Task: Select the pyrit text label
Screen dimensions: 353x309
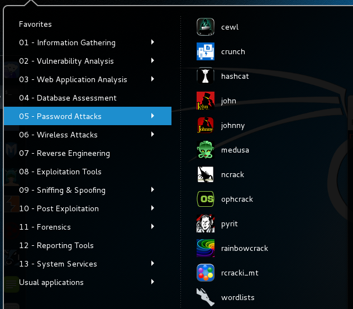Action: 230,224
